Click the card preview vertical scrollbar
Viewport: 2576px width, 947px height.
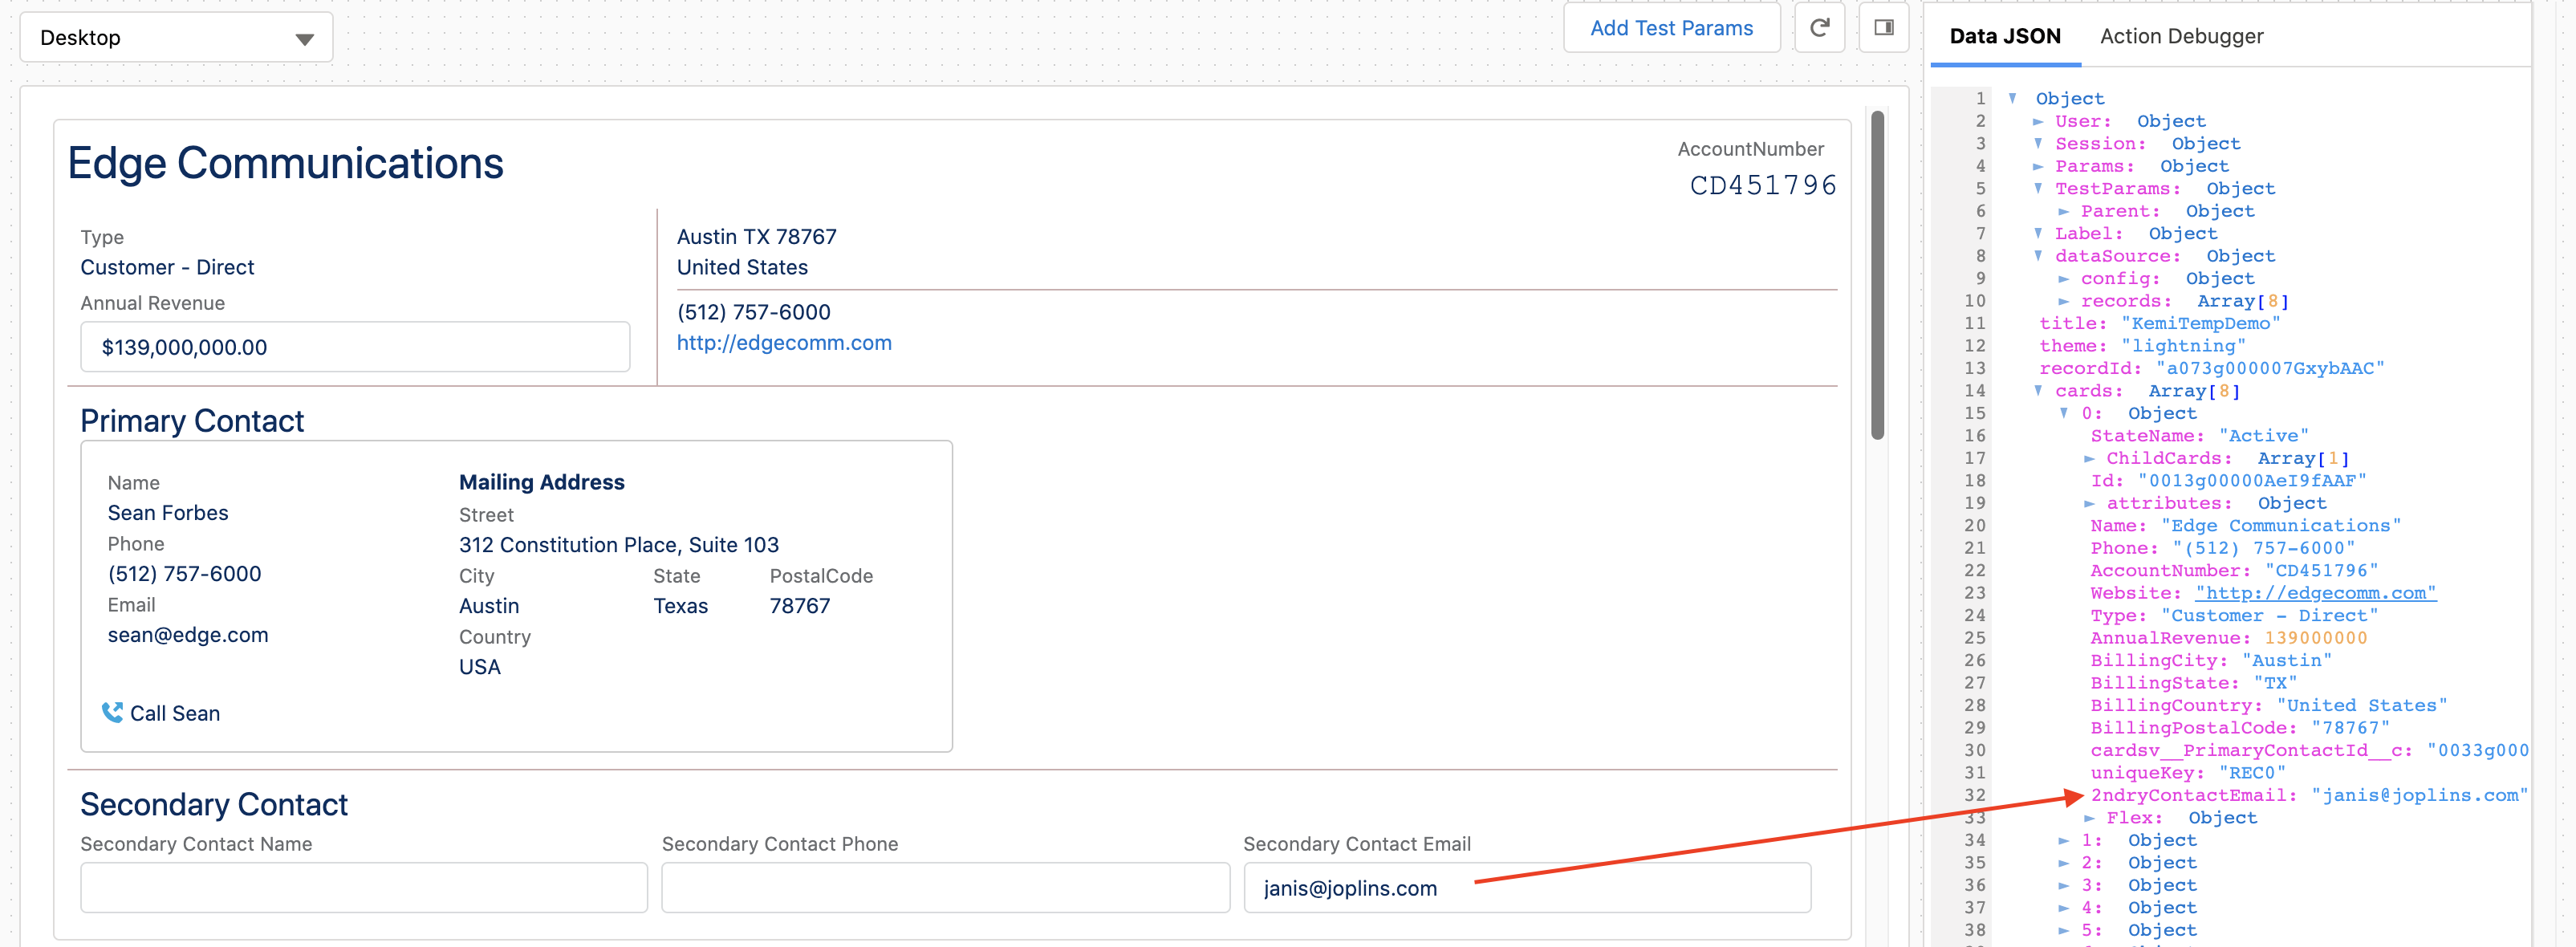tap(1877, 275)
